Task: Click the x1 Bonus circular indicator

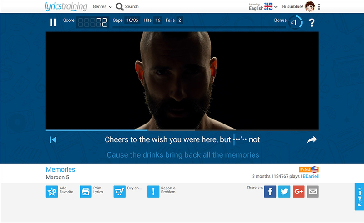Action: tap(295, 23)
